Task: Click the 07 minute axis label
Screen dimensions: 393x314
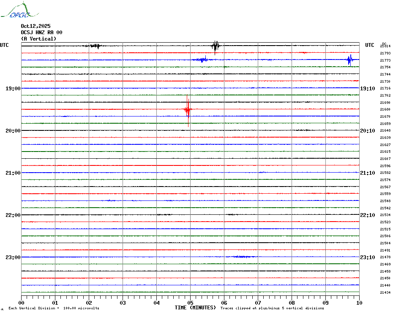Action: (258, 303)
